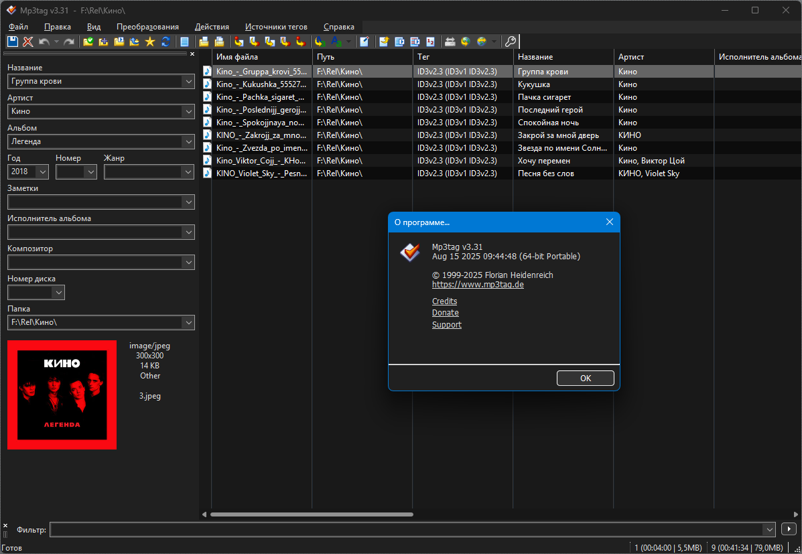Viewport: 802px width, 554px height.
Task: Open the Номер track number dropdown
Action: [x=91, y=172]
